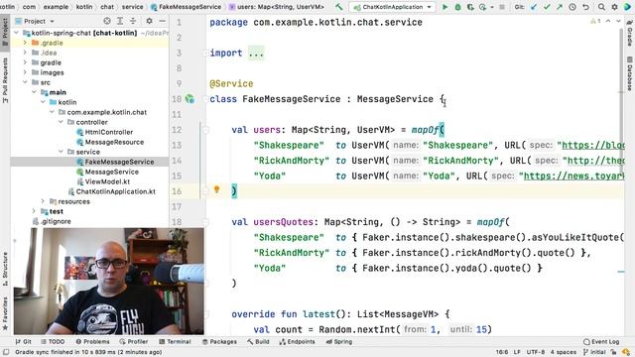Update project with the blue Git arrow

(534, 7)
